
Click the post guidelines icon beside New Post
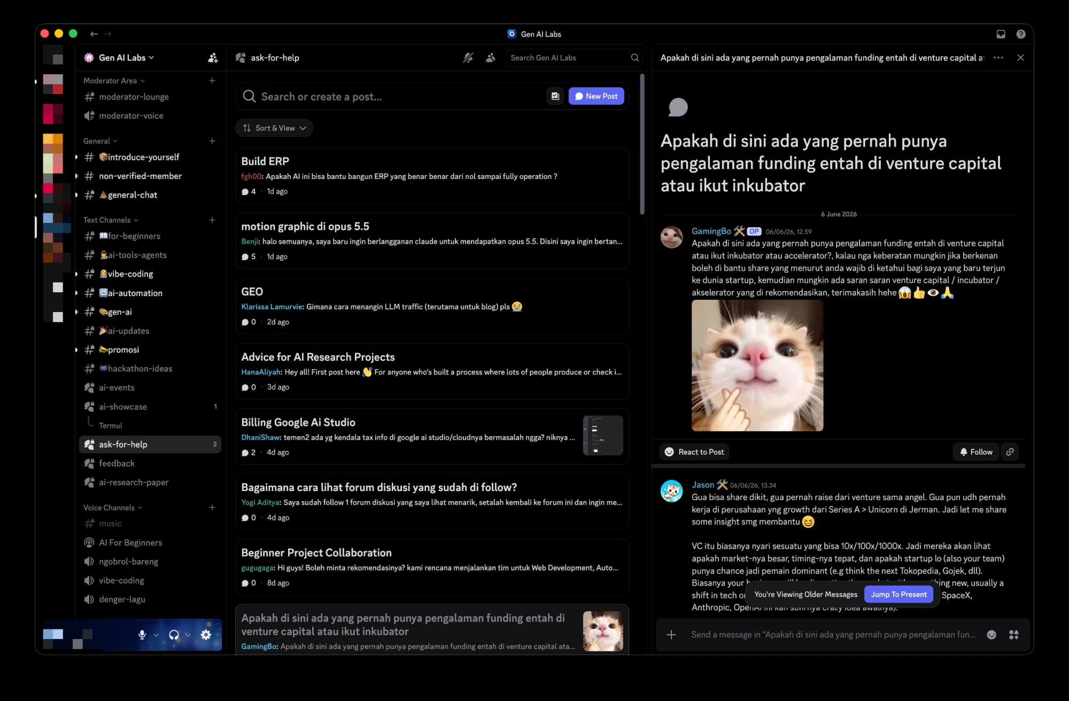click(555, 96)
